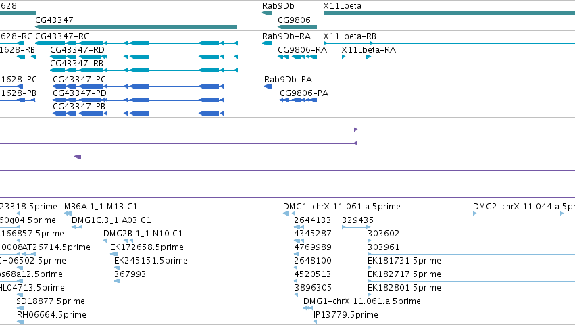Click the CG9806-RA transcript label
The height and width of the screenshot is (325, 575).
302,49
